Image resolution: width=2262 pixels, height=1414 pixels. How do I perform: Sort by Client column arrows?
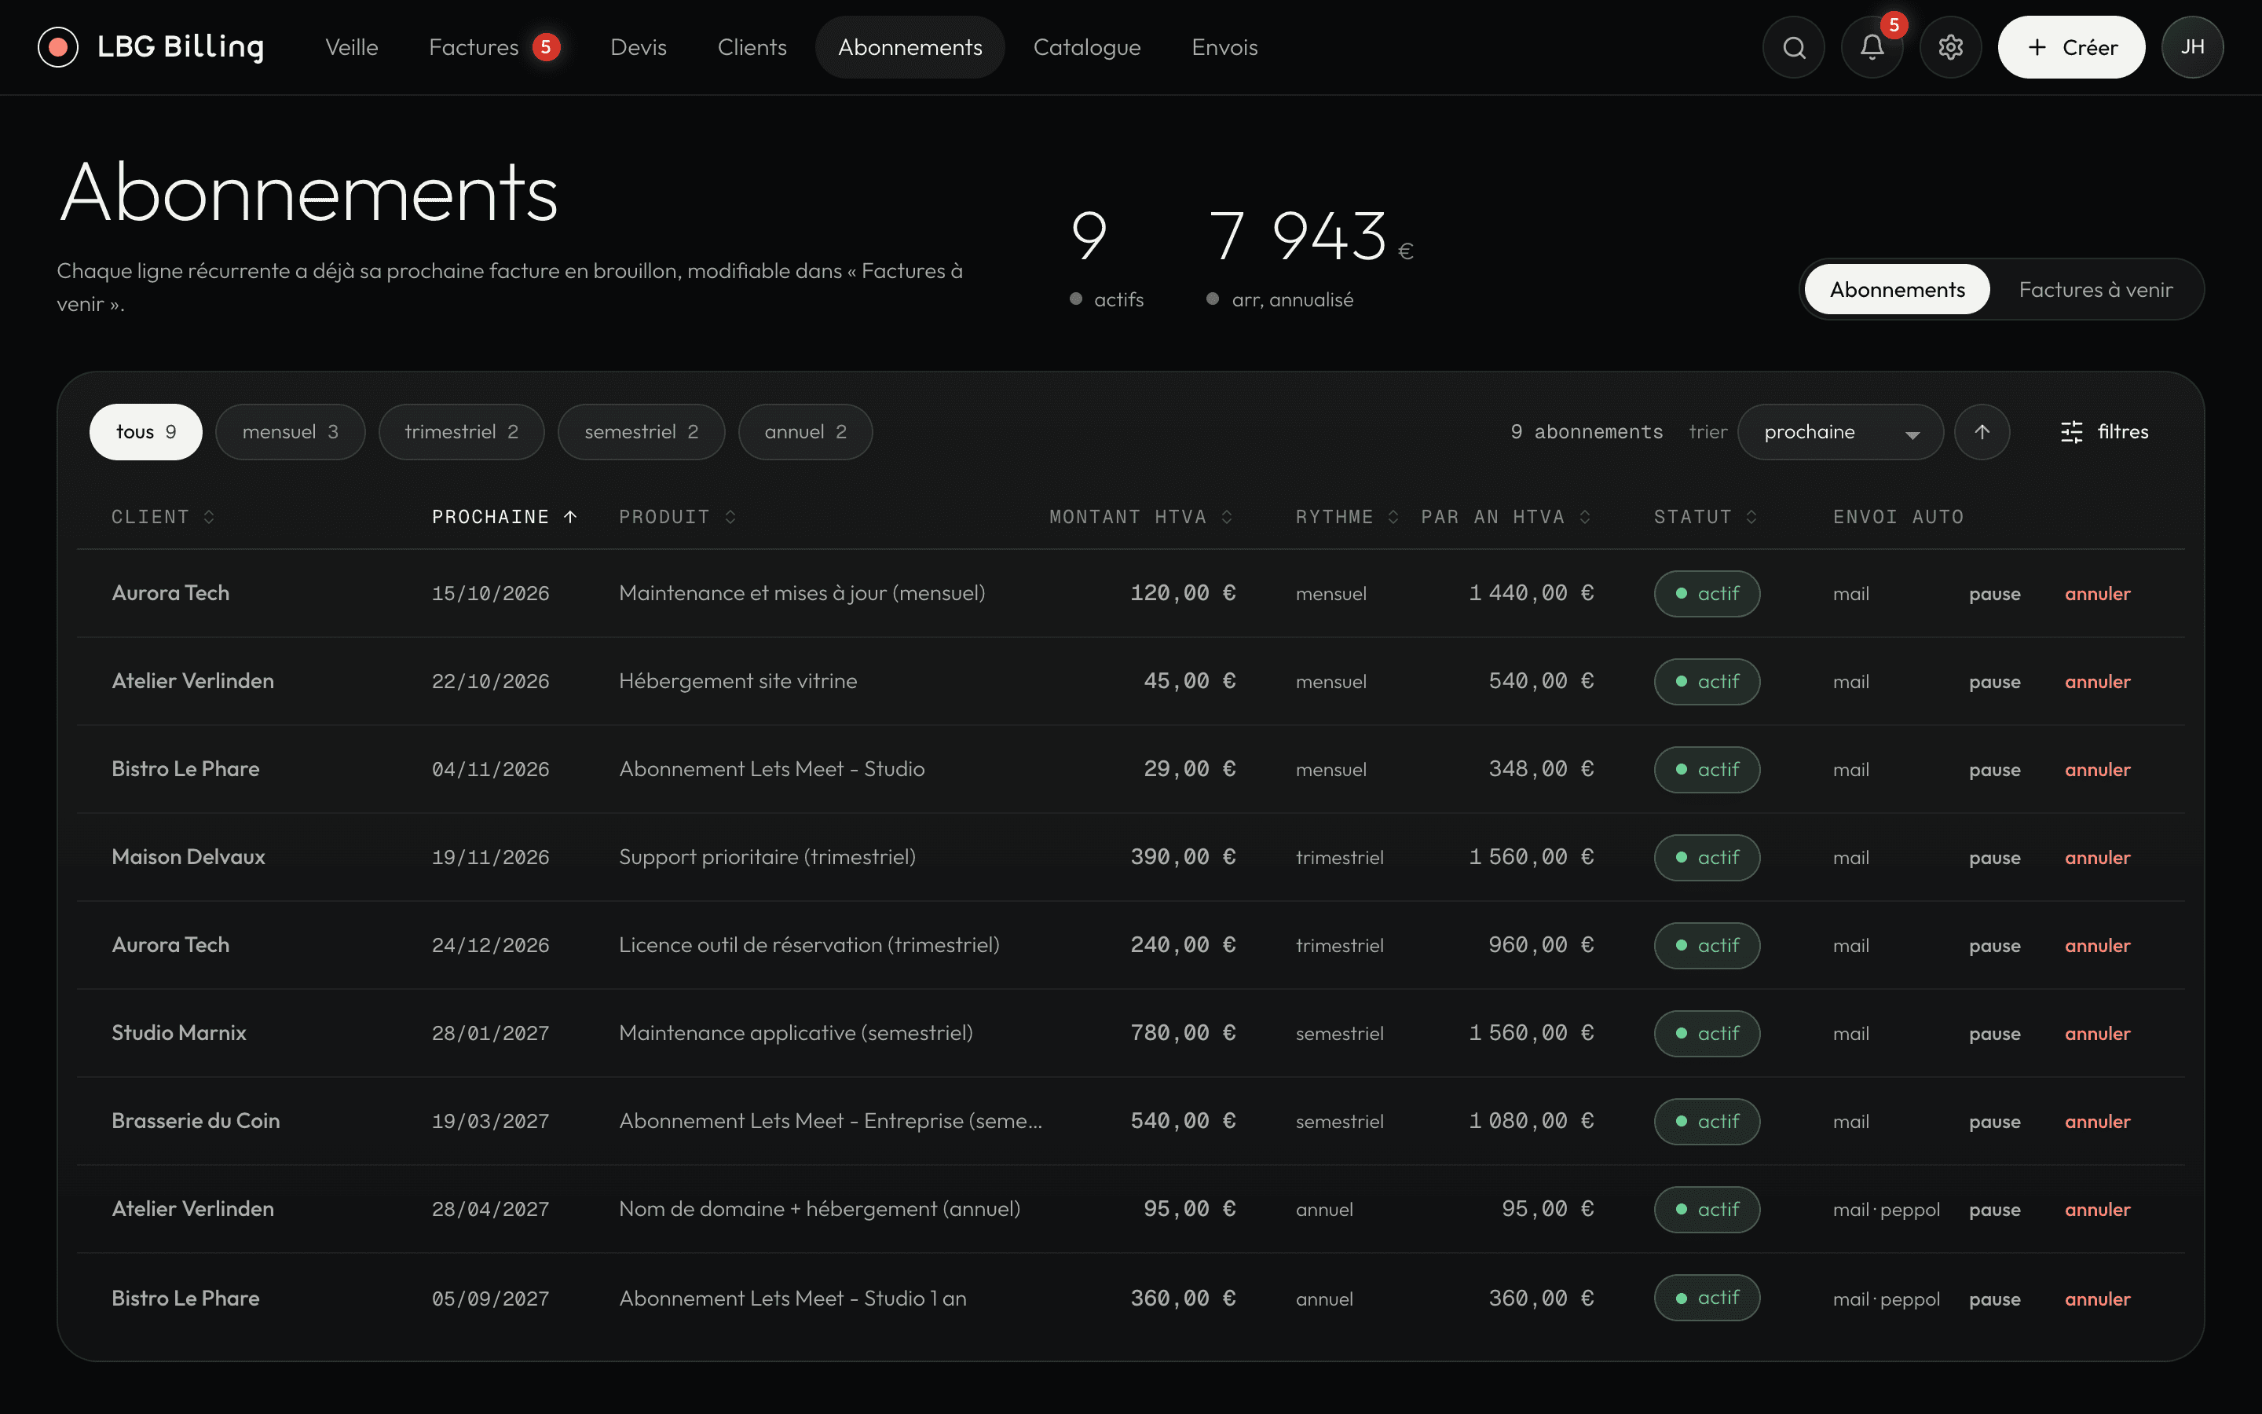[210, 516]
